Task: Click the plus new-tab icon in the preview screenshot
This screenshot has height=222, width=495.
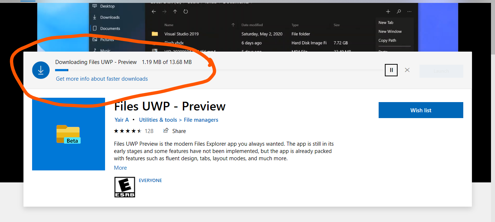Action: 388,12
